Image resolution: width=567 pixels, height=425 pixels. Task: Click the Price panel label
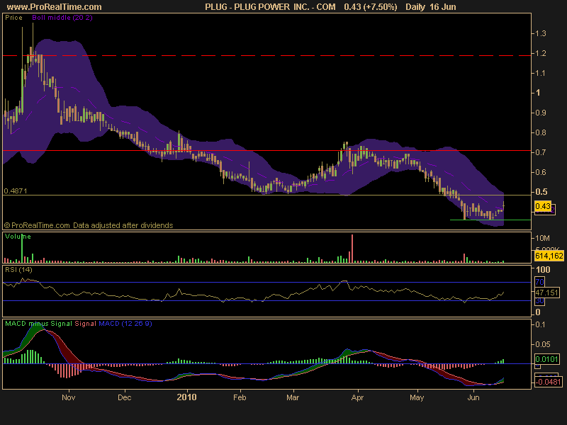click(13, 18)
